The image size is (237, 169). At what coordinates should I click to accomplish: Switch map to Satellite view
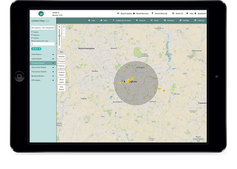click(x=61, y=56)
